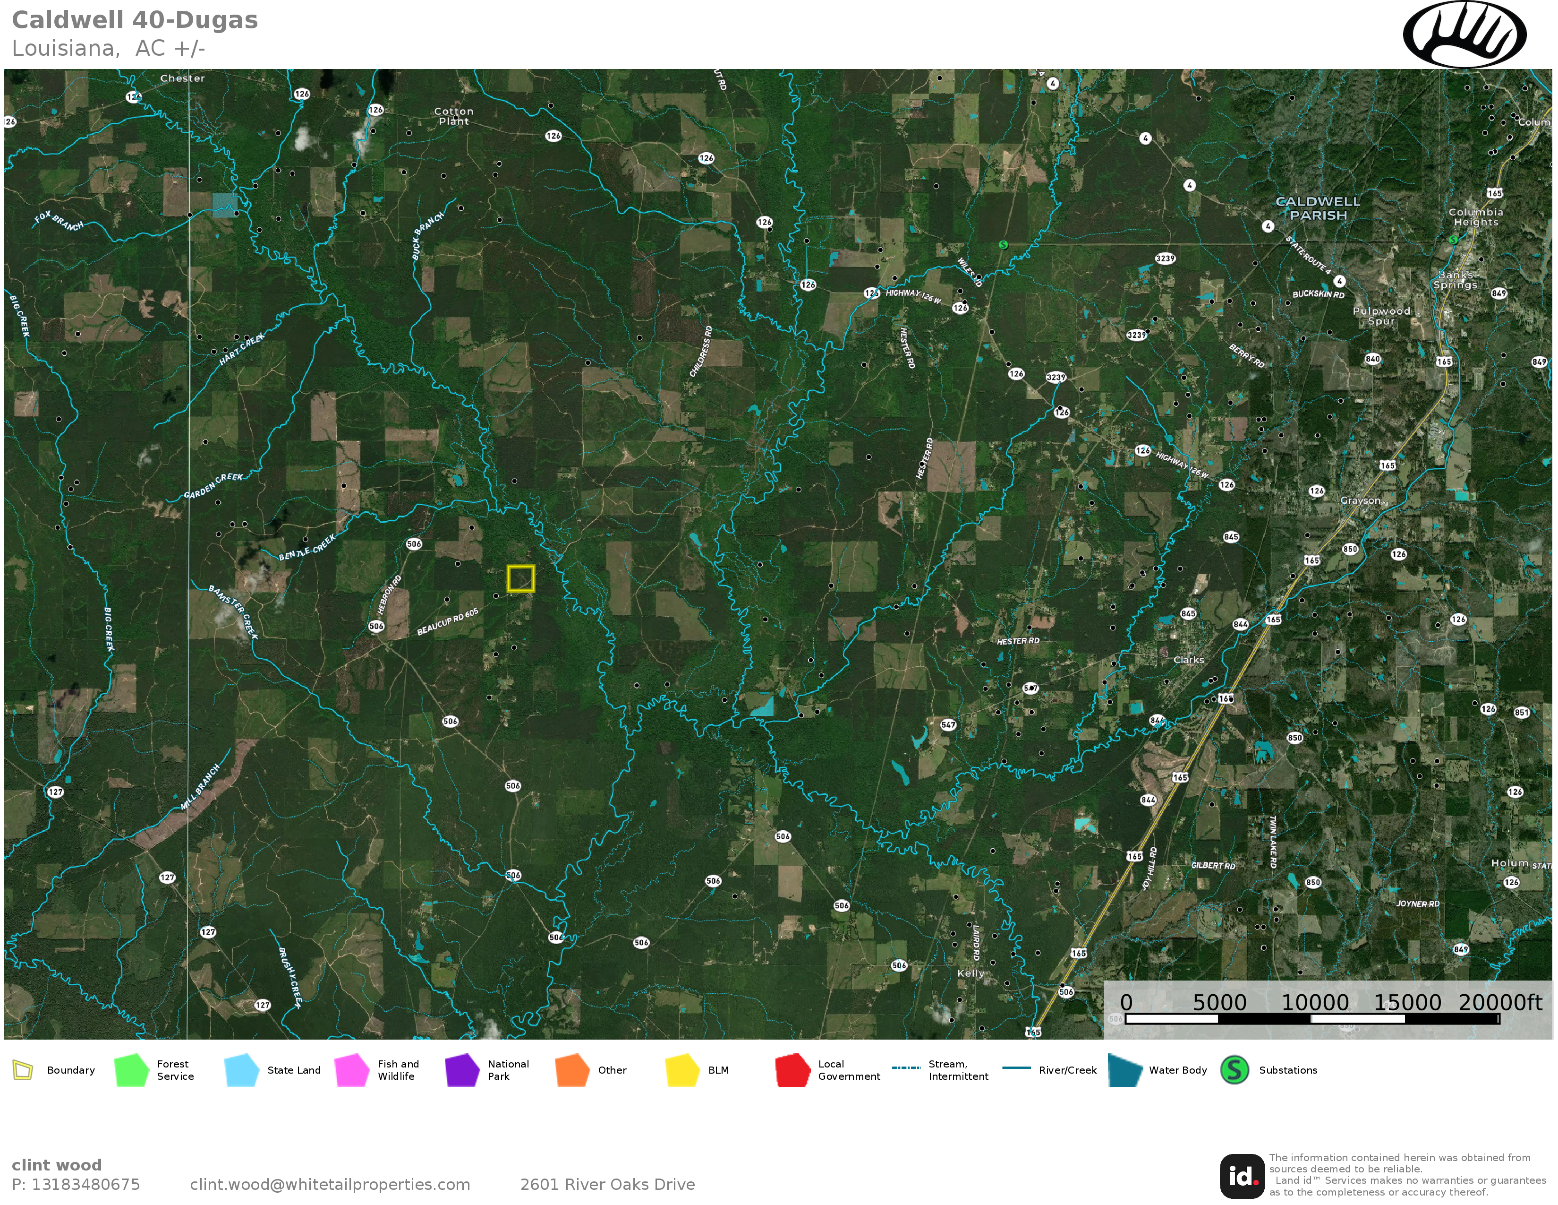1558x1205 pixels.
Task: Click the Caldwell 40-Dugas map title
Action: pyautogui.click(x=135, y=20)
